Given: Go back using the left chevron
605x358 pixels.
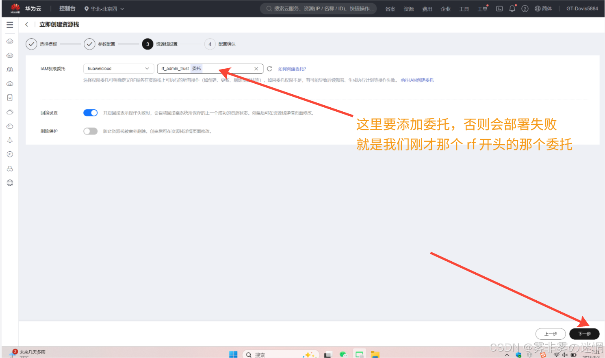Looking at the screenshot, I should pos(27,25).
